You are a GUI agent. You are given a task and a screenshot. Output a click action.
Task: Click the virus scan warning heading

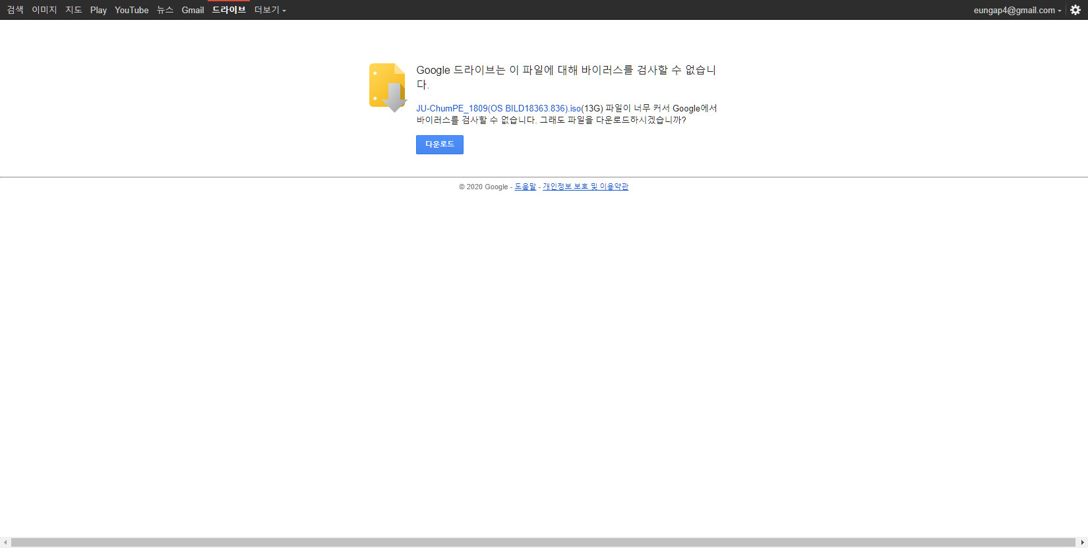566,77
